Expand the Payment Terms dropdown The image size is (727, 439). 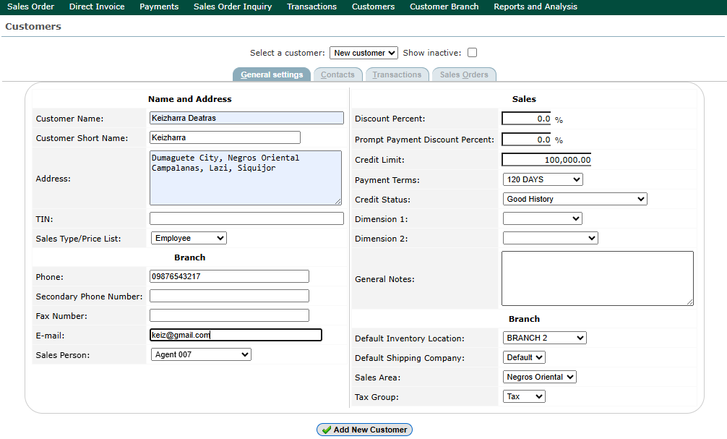tap(543, 179)
